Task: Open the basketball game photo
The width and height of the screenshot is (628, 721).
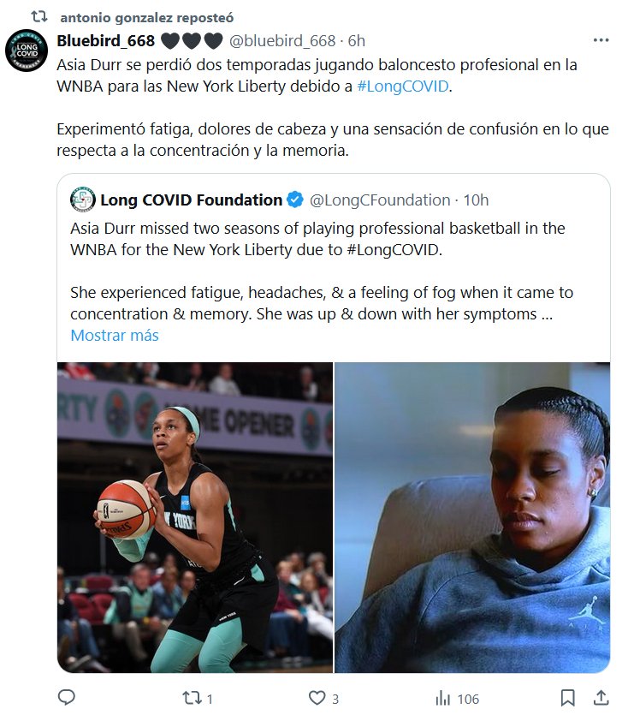Action: tap(195, 517)
